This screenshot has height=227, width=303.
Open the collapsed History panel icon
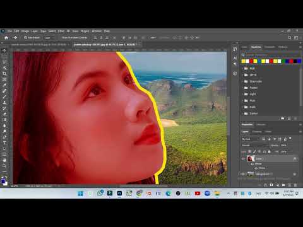[x=235, y=49]
